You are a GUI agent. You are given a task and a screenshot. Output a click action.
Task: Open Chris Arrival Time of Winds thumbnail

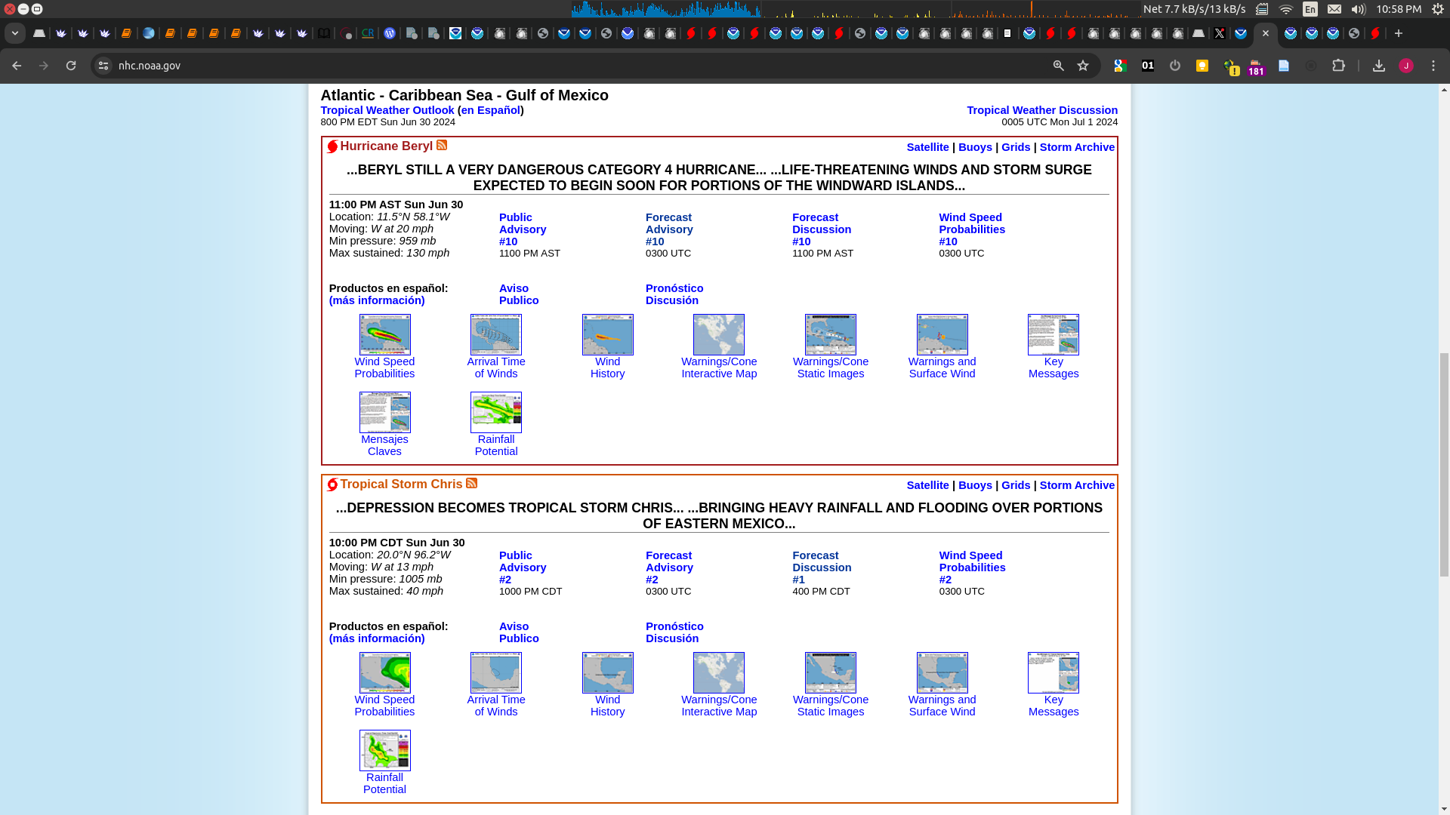point(496,672)
